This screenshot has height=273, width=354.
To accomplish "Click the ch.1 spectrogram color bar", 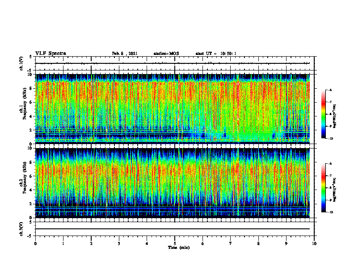I will [323, 114].
